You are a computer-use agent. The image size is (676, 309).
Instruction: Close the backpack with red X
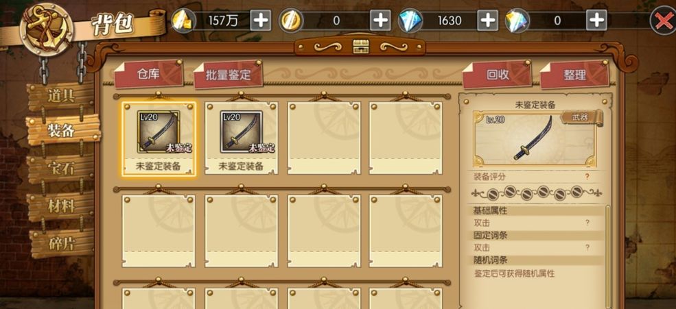coord(663,21)
